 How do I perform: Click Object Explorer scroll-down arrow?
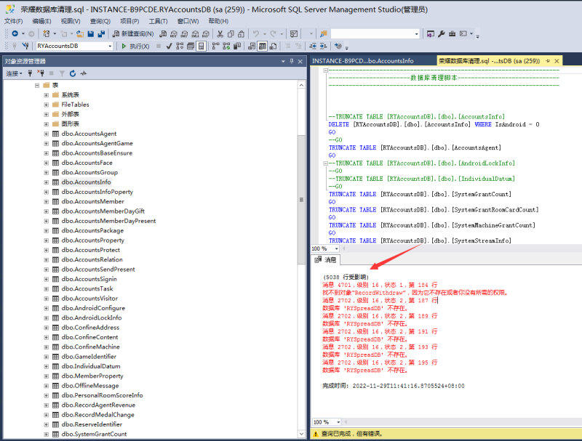pyautogui.click(x=301, y=434)
